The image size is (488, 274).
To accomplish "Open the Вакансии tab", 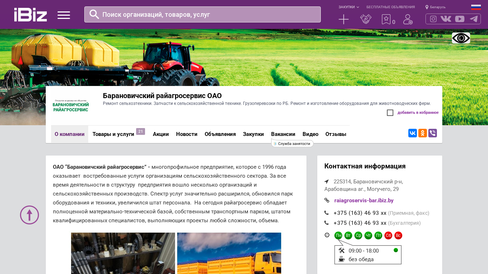I will [283, 134].
